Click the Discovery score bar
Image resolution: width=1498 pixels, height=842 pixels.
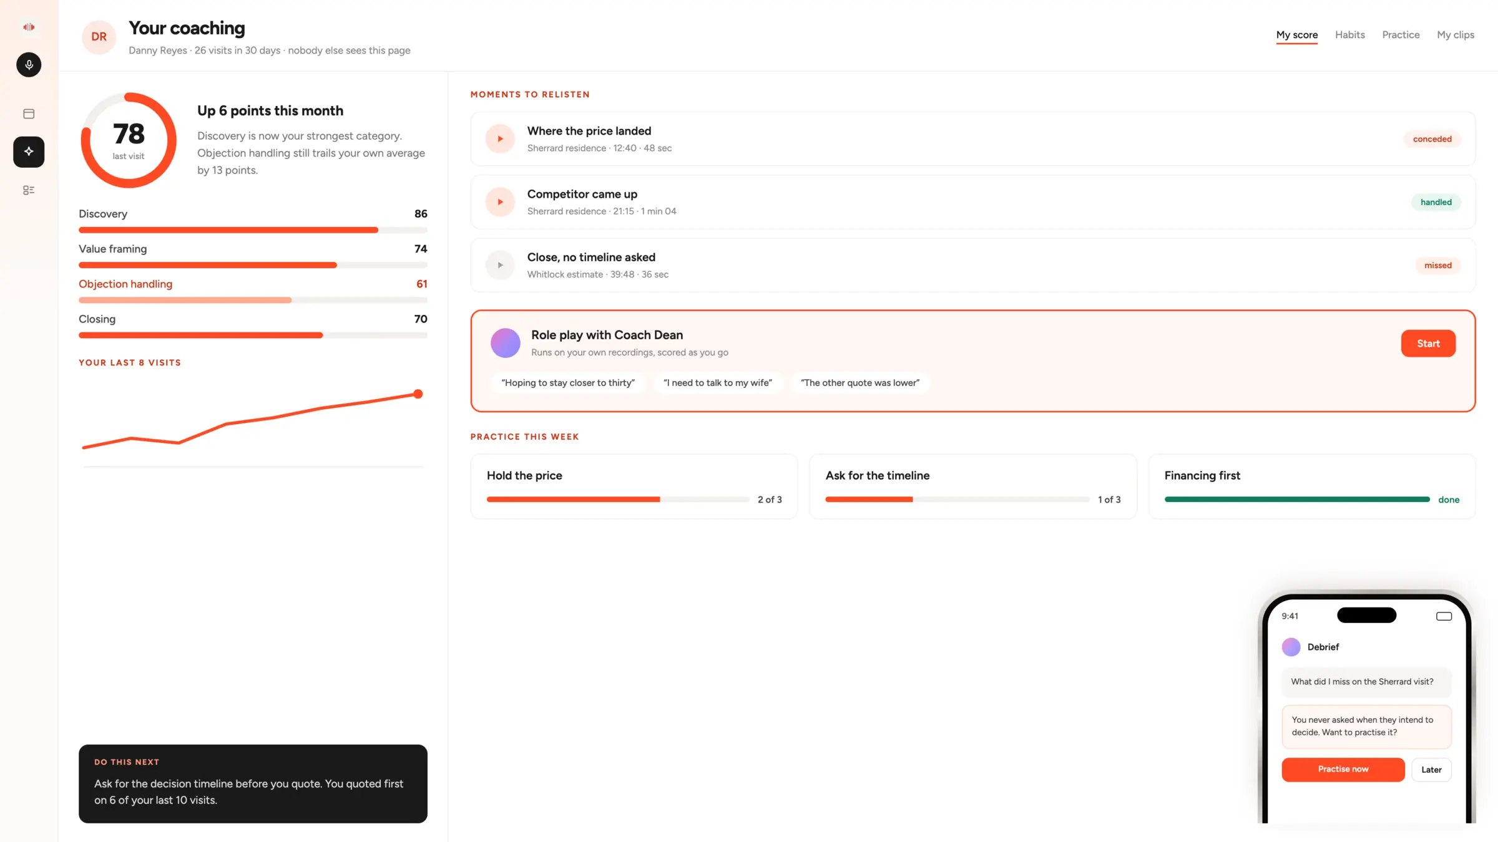click(x=253, y=230)
